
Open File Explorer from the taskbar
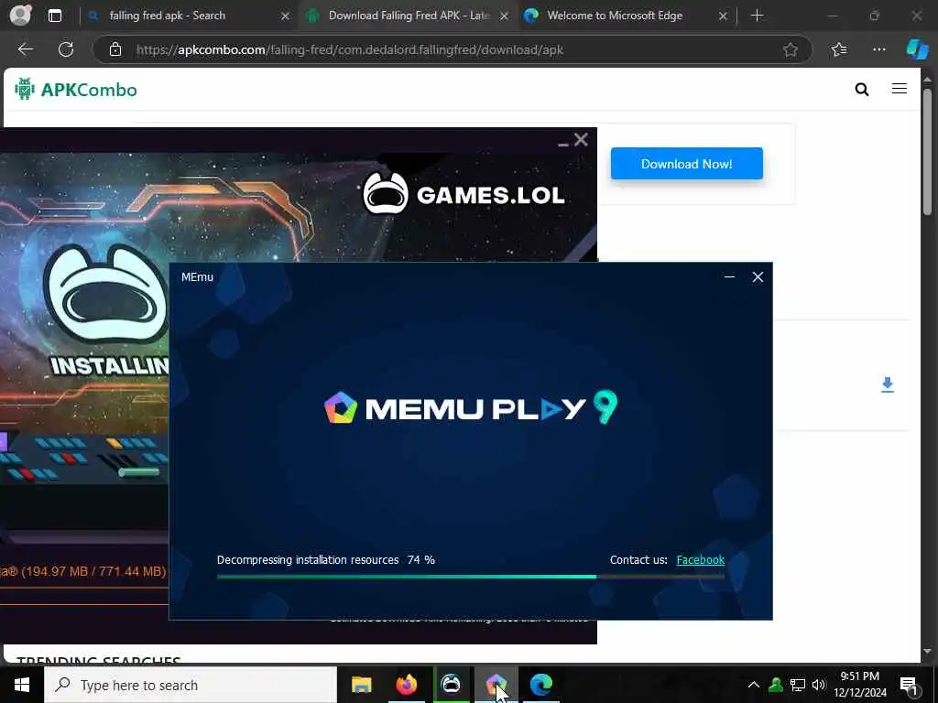361,685
